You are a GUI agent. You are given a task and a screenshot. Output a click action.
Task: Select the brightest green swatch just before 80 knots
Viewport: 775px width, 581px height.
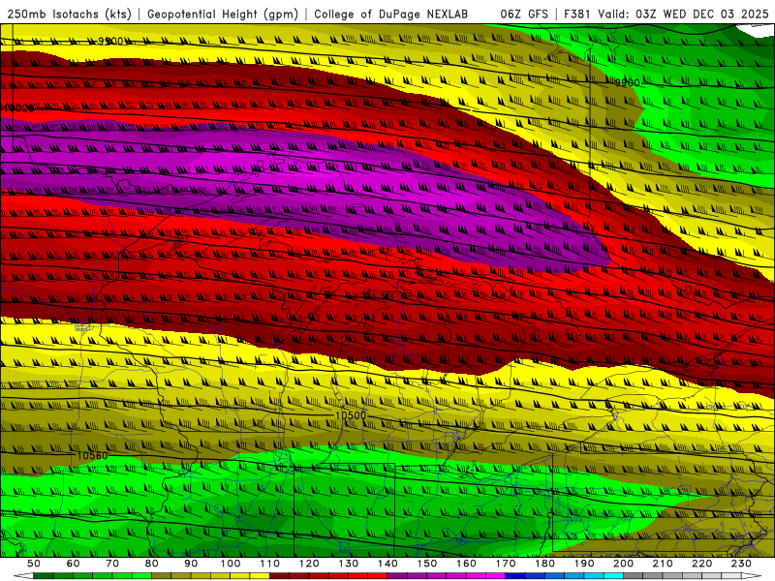pos(141,576)
